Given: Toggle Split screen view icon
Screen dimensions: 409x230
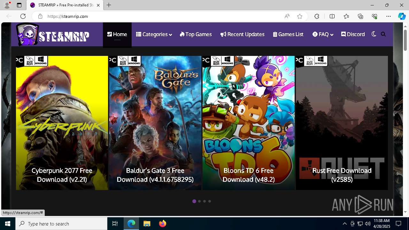Looking at the screenshot, I should [332, 16].
